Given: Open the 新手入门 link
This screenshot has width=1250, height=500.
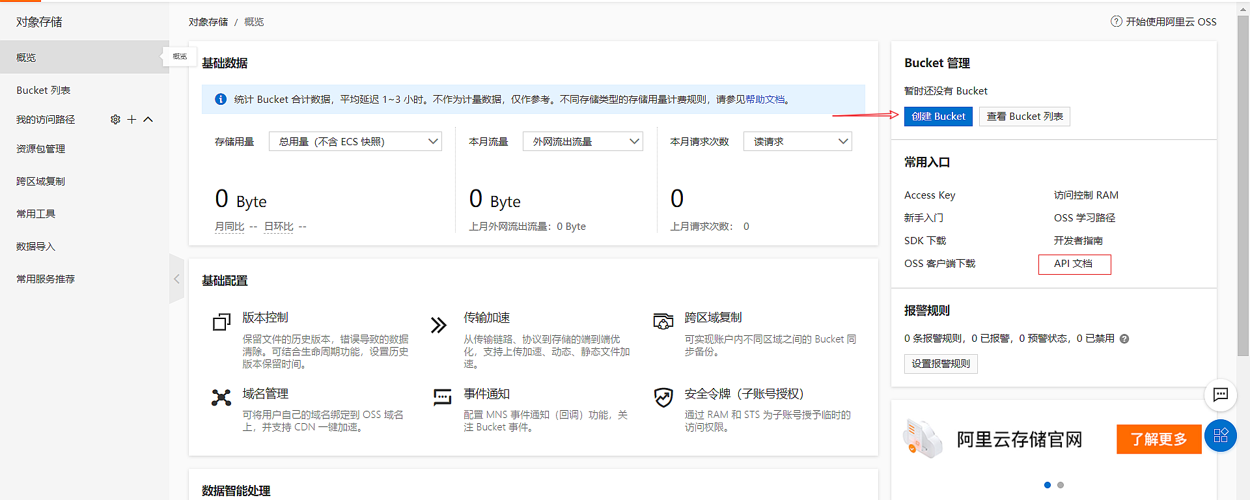Looking at the screenshot, I should pos(923,218).
